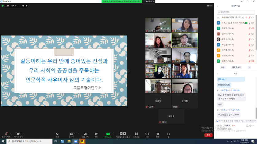Click 초대 invite button
Viewport: 257px width, 144px height.
223,67
